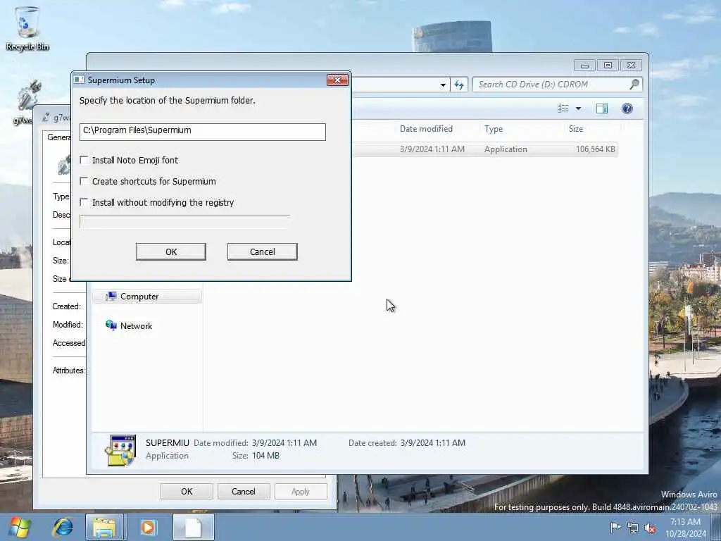Open Action Center flag tray icon
The width and height of the screenshot is (721, 541).
[615, 527]
